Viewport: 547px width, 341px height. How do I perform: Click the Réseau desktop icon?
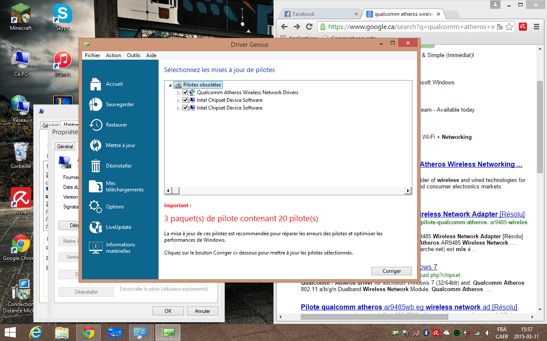(x=21, y=109)
